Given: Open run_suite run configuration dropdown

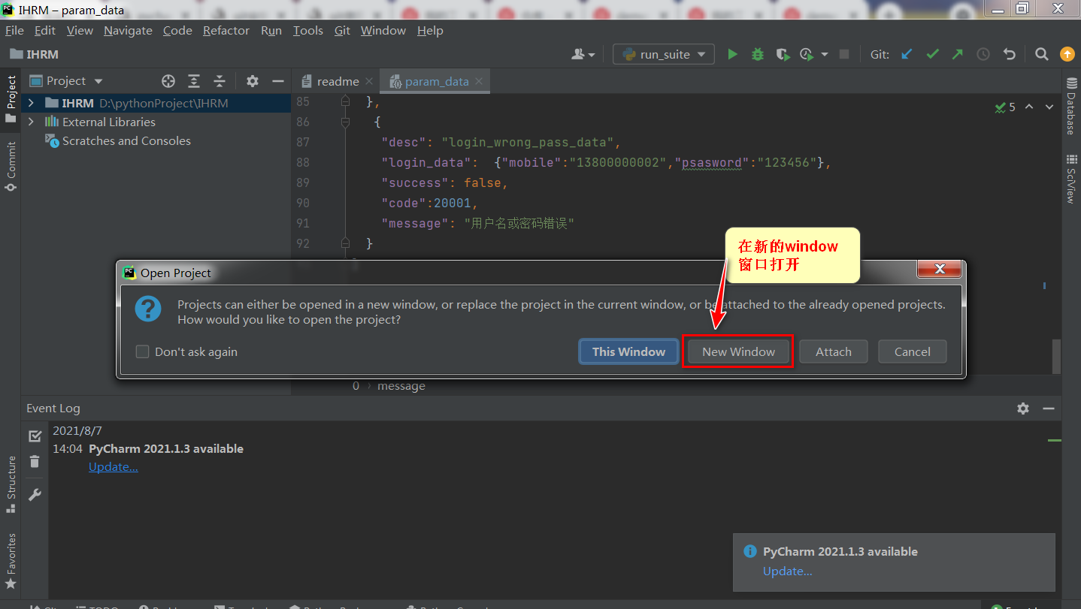Looking at the screenshot, I should [x=664, y=54].
